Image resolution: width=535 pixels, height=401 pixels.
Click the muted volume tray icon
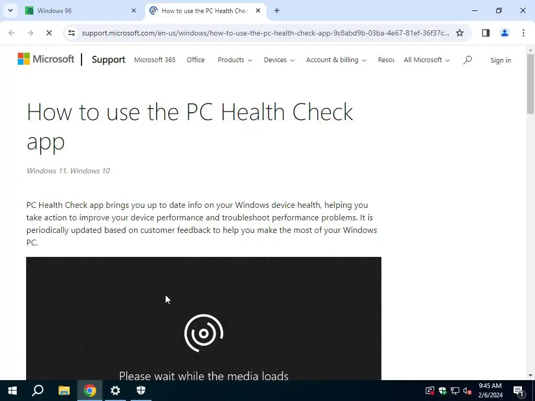(468, 391)
